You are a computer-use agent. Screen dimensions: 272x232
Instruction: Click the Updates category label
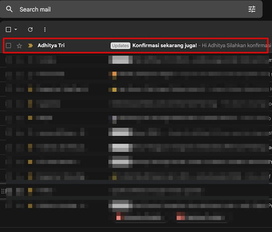(x=120, y=46)
